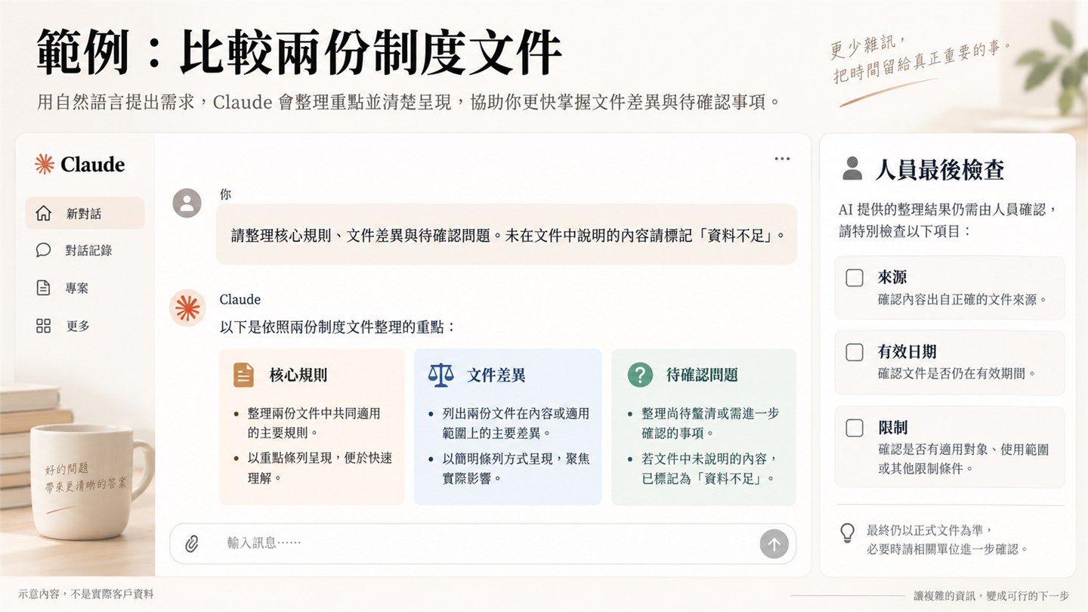Click the Claude starburst logo in sidebar

[45, 164]
